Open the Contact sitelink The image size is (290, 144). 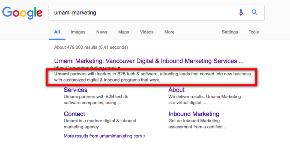pyautogui.click(x=74, y=114)
